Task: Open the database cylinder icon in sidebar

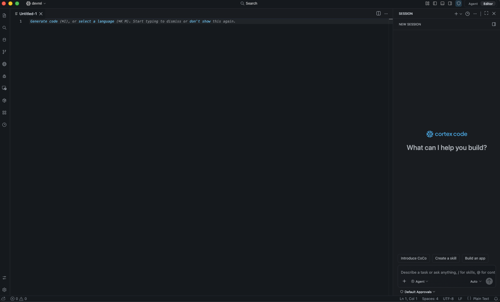Action: pos(4,40)
